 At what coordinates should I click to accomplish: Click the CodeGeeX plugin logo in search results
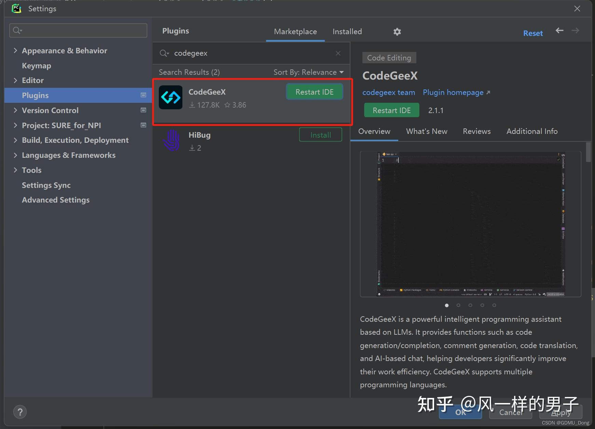(171, 97)
